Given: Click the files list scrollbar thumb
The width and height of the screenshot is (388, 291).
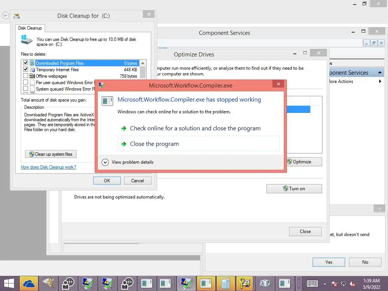Looking at the screenshot, I should click(x=143, y=72).
